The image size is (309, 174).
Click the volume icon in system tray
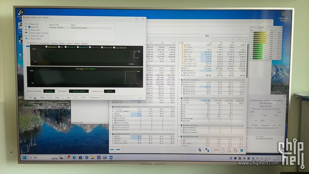(269, 159)
